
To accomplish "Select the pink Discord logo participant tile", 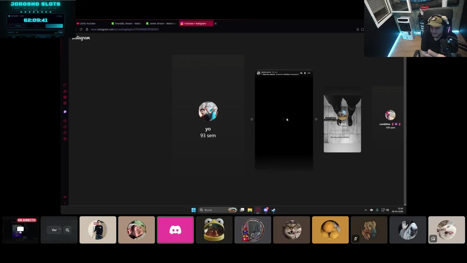I will coord(175,230).
